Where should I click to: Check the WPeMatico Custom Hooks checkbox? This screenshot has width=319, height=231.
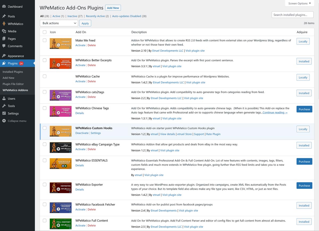pyautogui.click(x=44, y=128)
